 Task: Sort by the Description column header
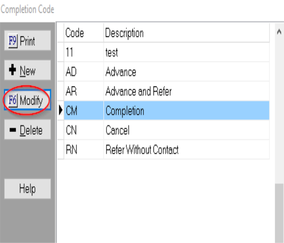pos(124,33)
